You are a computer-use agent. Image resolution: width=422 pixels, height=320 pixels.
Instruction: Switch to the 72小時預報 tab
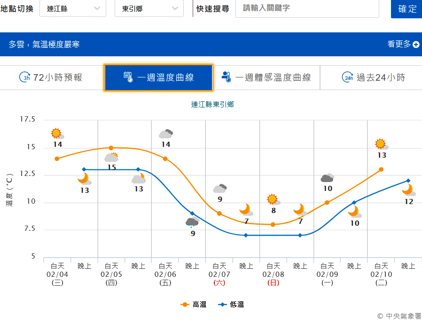pos(51,77)
